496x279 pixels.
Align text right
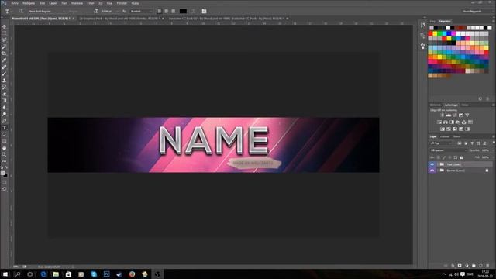coord(174,11)
